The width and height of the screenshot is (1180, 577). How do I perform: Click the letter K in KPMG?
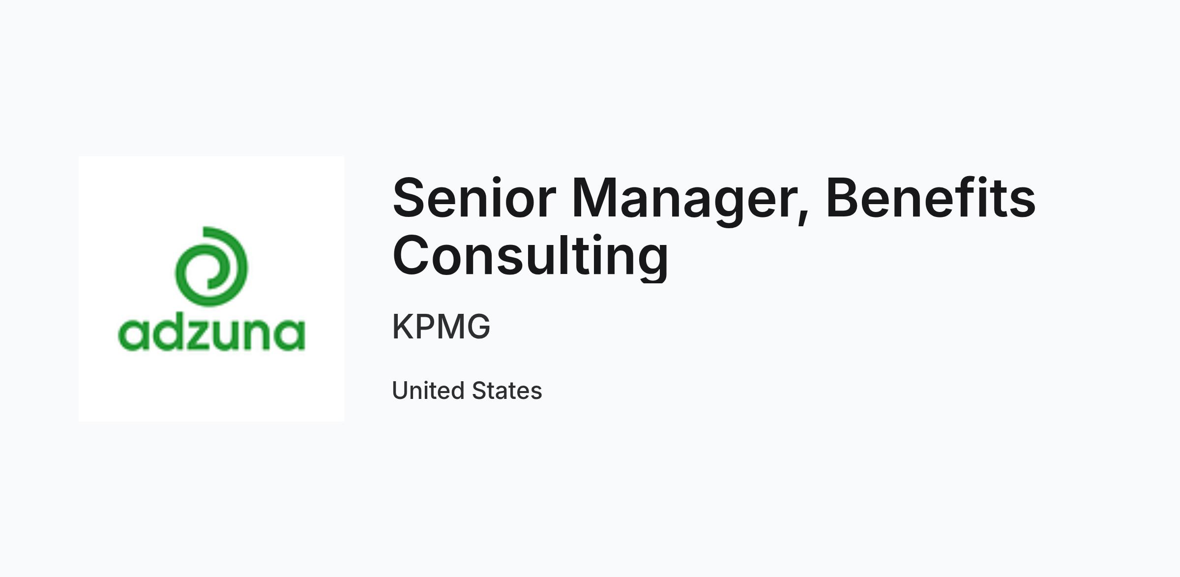pos(402,326)
